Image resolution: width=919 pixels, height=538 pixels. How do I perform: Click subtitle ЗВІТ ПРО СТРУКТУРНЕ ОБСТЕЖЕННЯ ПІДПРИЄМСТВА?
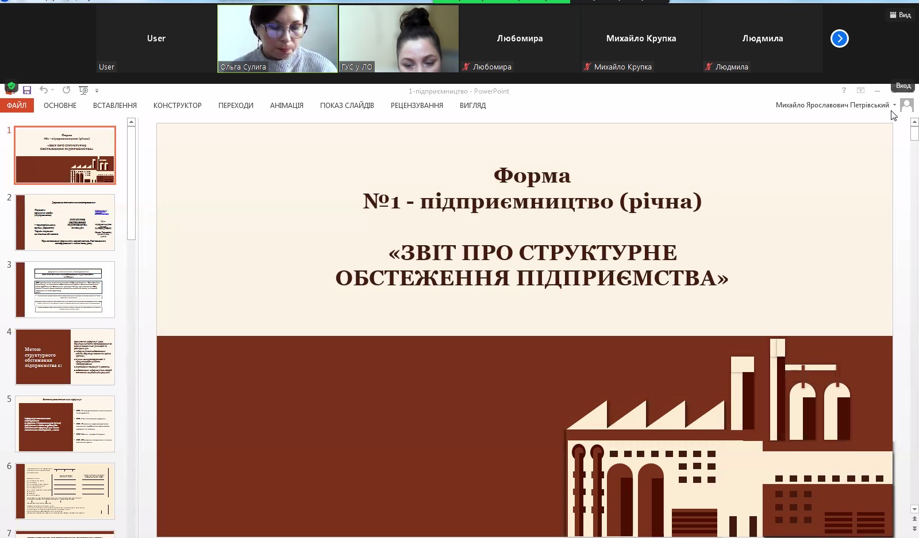532,265
